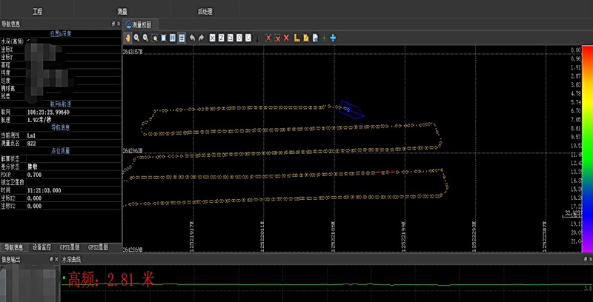Click the yellow L-shaped ruler icon
Screen dimensions: 593x302
[296, 37]
